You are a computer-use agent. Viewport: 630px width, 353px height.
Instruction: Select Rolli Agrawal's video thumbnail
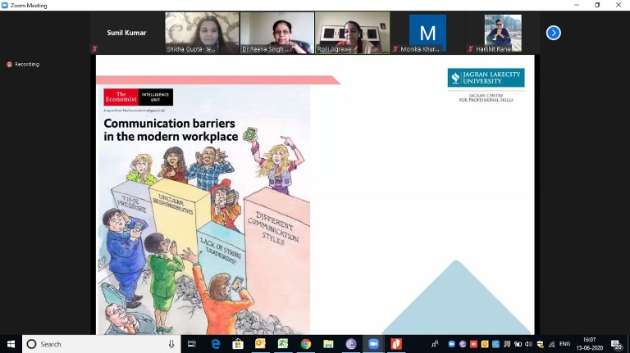(352, 33)
